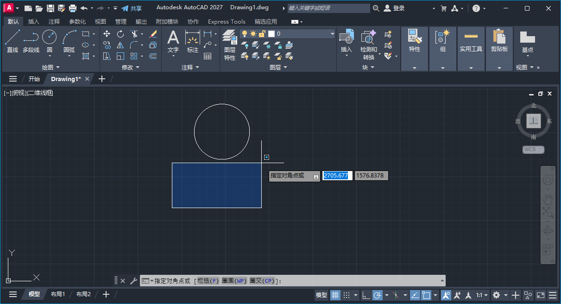
Task: Open the 特性 (Properties) panel button
Action: point(415,41)
